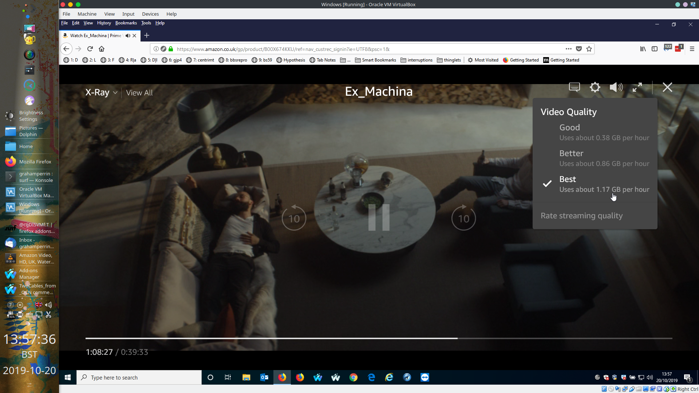Open the subtitles and audio icon
699x393 pixels.
pyautogui.click(x=574, y=87)
